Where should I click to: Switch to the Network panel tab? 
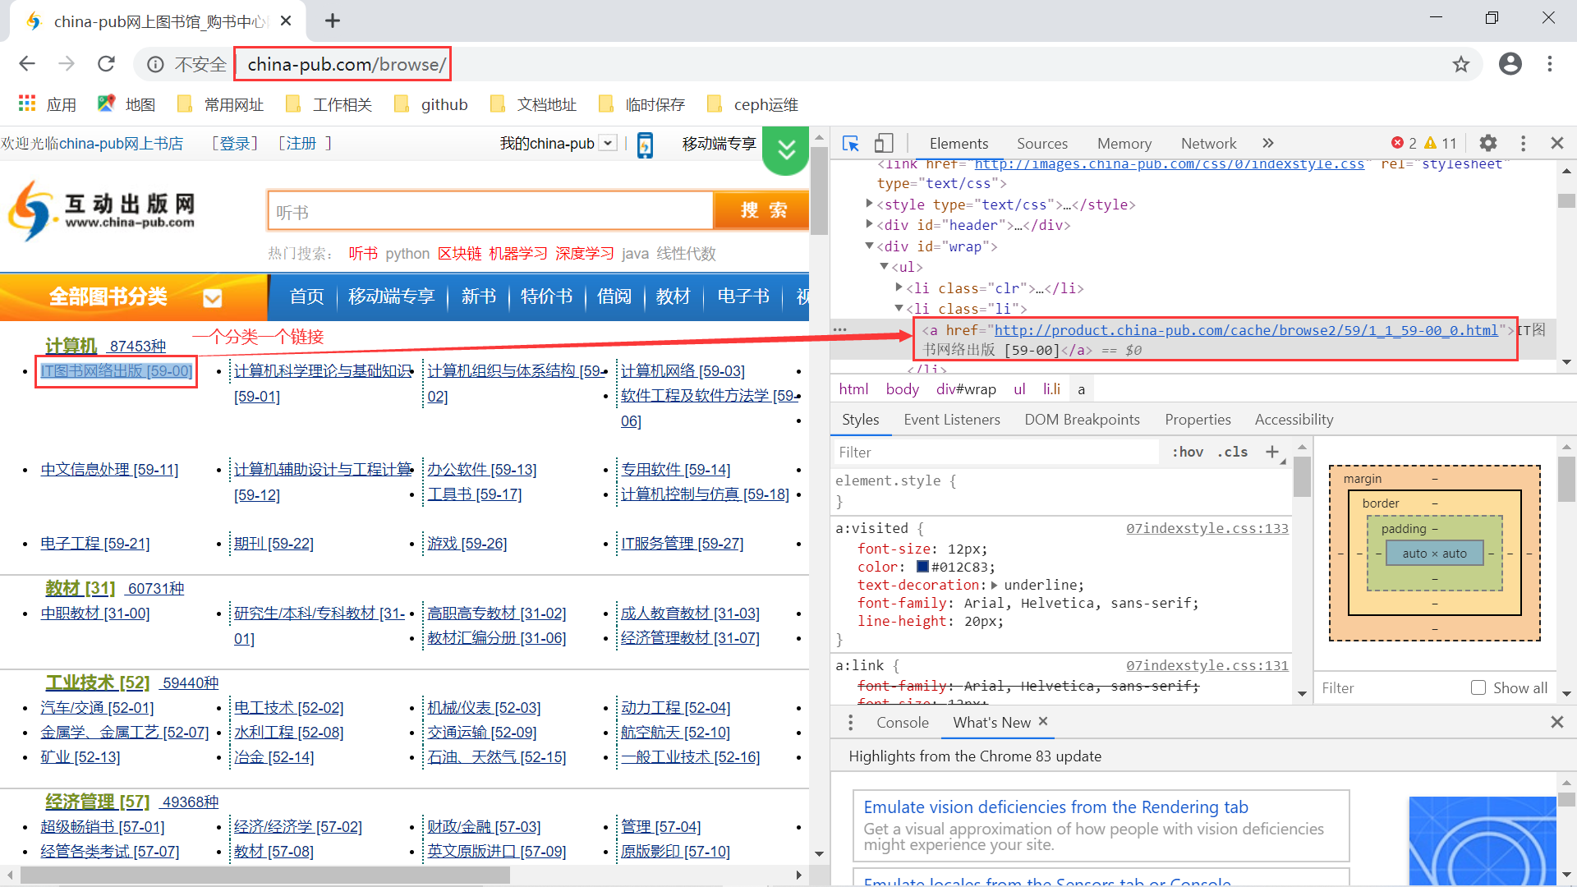1208,144
